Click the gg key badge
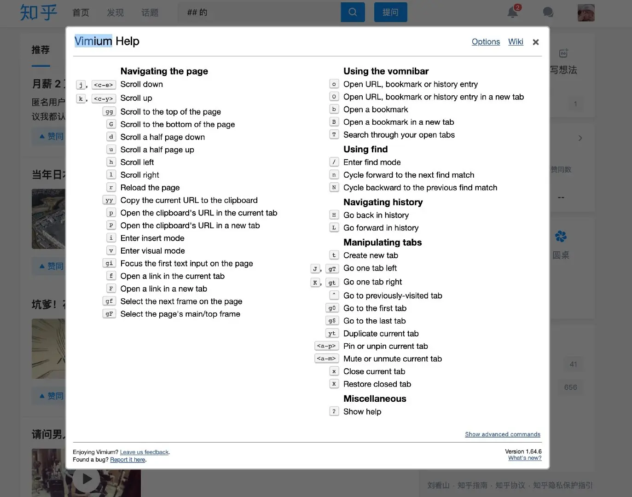 109,112
